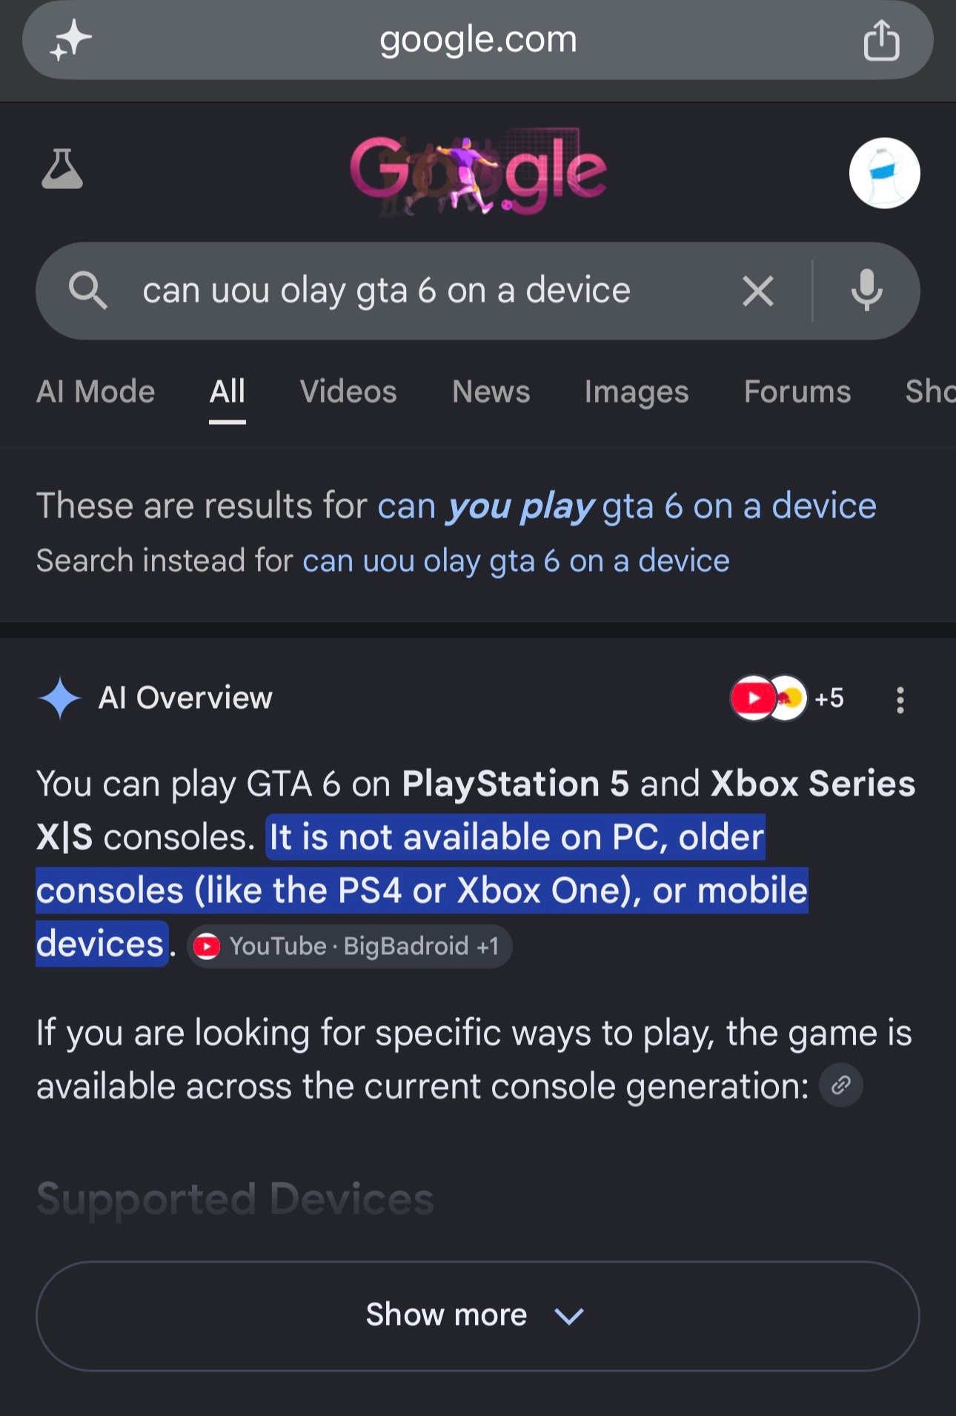The width and height of the screenshot is (956, 1416).
Task: Click chevron arrow beside Show more
Action: [x=569, y=1317]
